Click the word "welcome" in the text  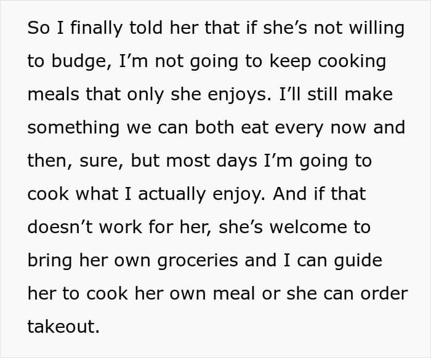click(308, 227)
